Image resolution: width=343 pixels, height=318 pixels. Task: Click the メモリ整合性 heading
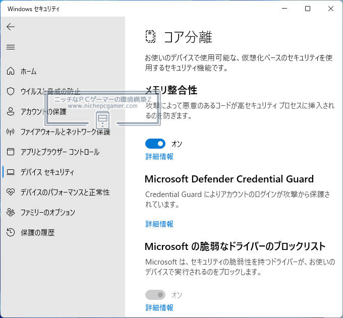[x=171, y=90]
